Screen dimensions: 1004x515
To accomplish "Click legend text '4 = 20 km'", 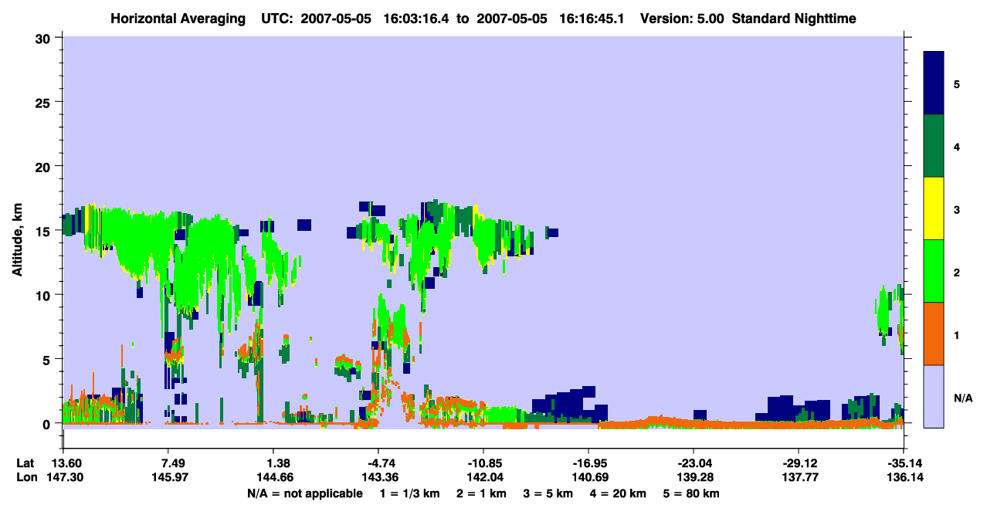I will 619,493.
